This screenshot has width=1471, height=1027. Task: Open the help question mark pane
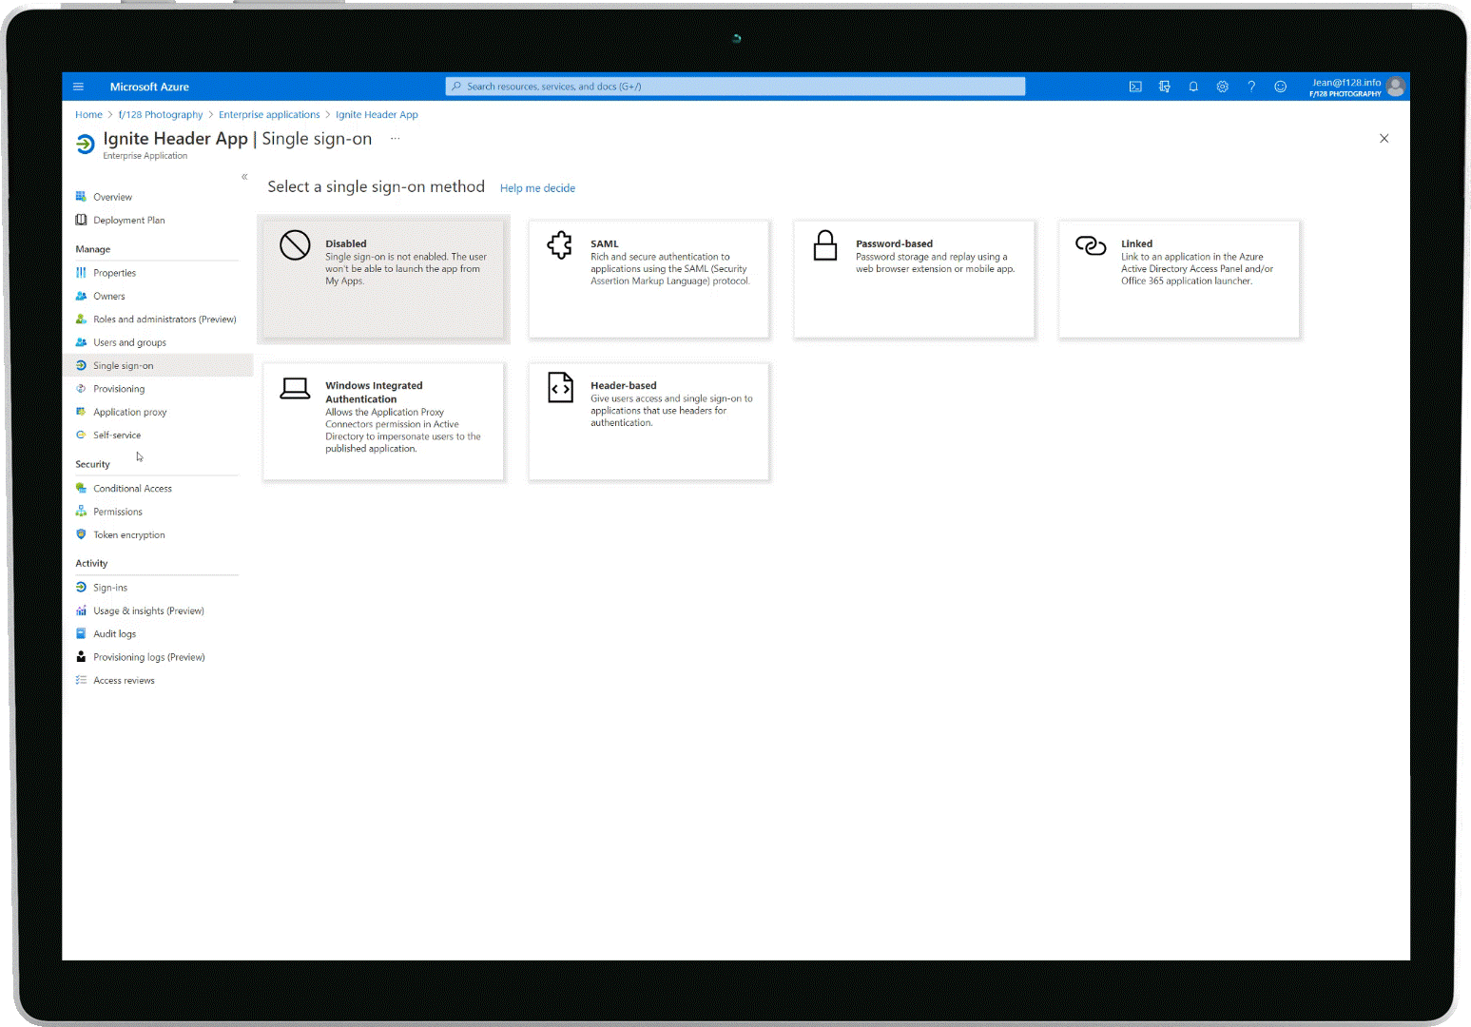coord(1251,87)
